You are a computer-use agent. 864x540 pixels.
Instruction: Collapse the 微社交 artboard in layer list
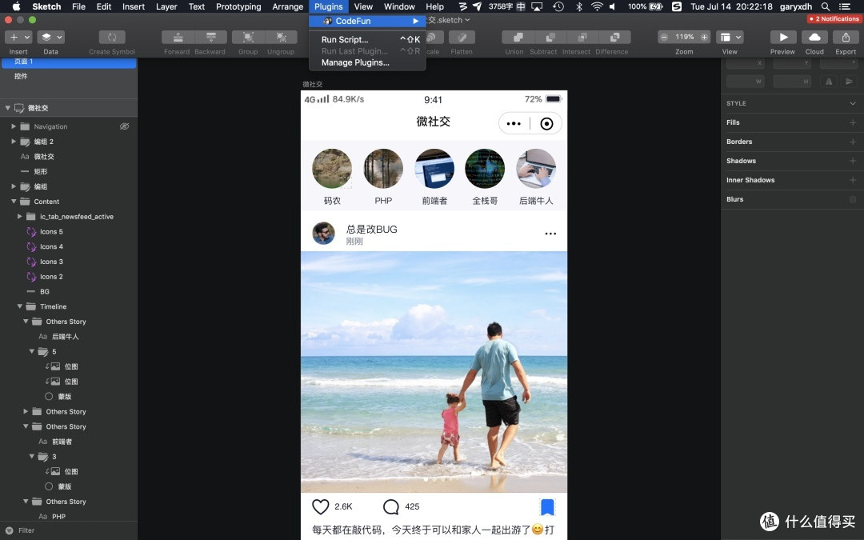tap(8, 108)
